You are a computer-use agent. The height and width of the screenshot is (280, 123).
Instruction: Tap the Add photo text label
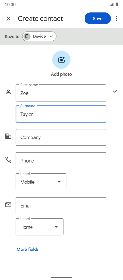click(x=61, y=74)
